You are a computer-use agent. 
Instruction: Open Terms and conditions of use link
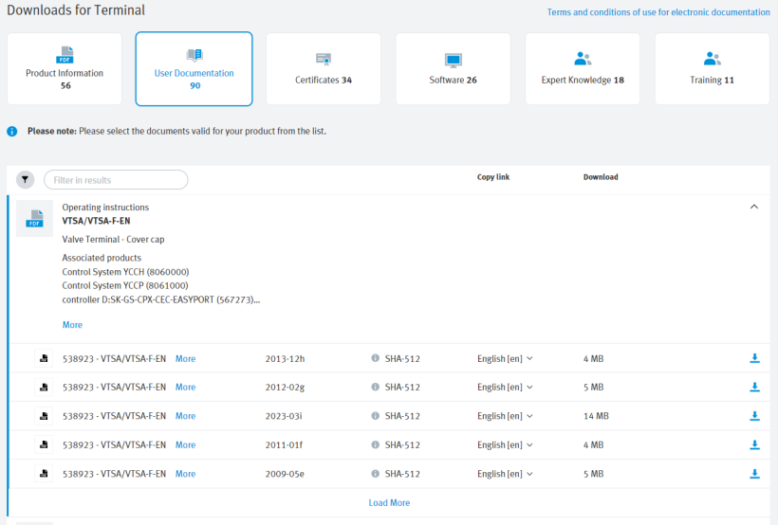658,12
